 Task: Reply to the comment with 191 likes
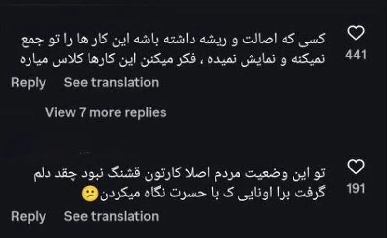[28, 216]
